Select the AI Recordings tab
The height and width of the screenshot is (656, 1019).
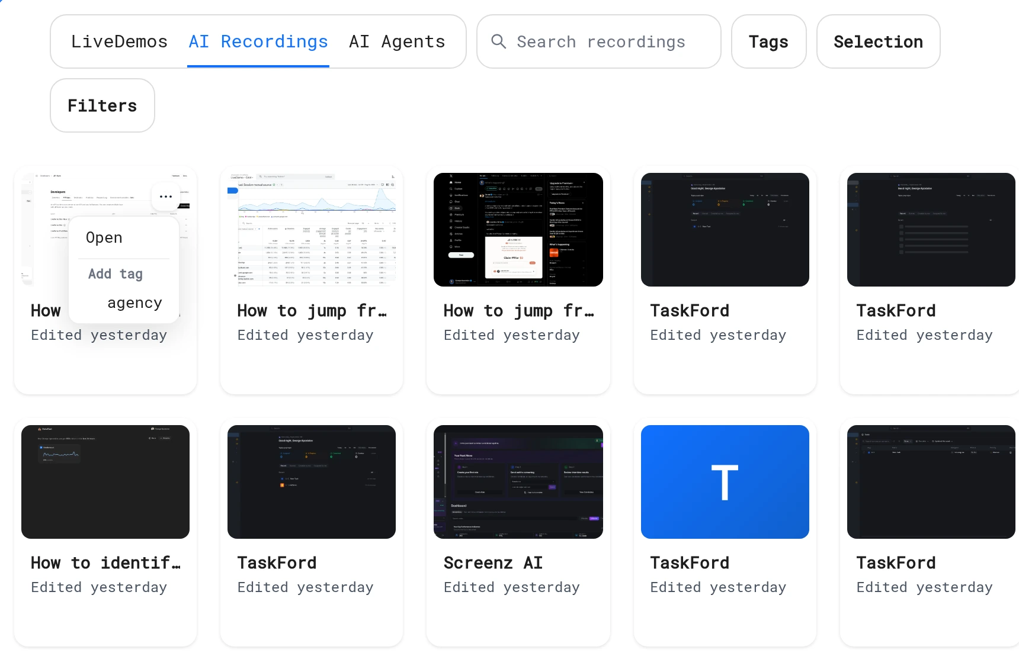coord(258,41)
